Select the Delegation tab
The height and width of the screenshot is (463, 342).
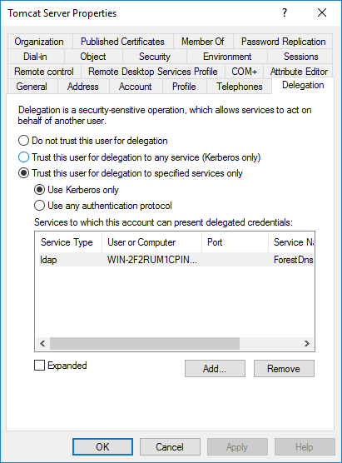[x=303, y=85]
